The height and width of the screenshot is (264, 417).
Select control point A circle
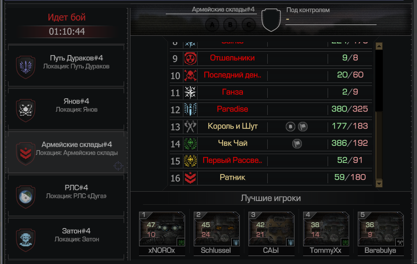(212, 24)
